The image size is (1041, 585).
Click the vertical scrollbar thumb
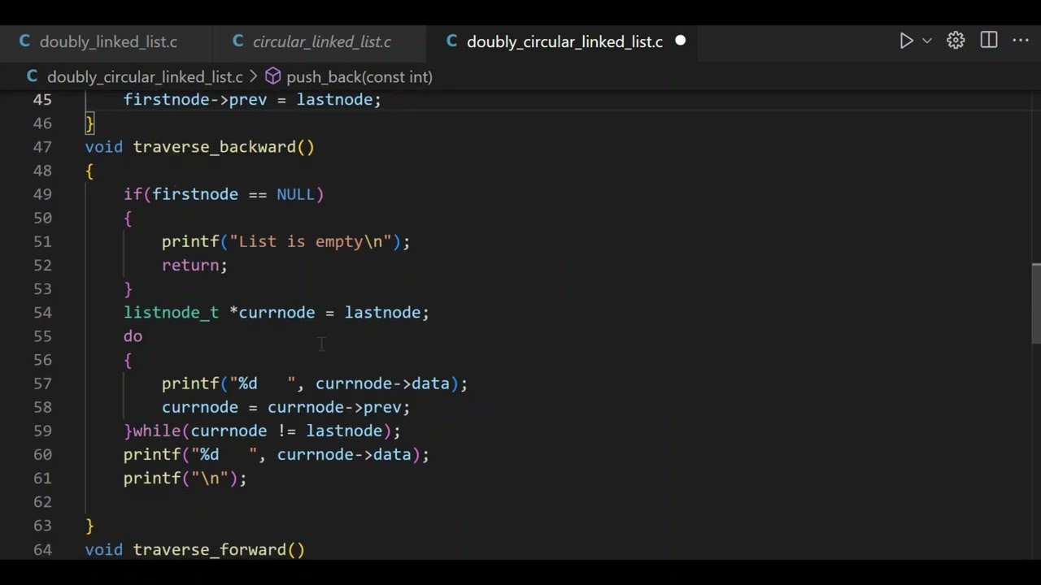click(x=1036, y=303)
